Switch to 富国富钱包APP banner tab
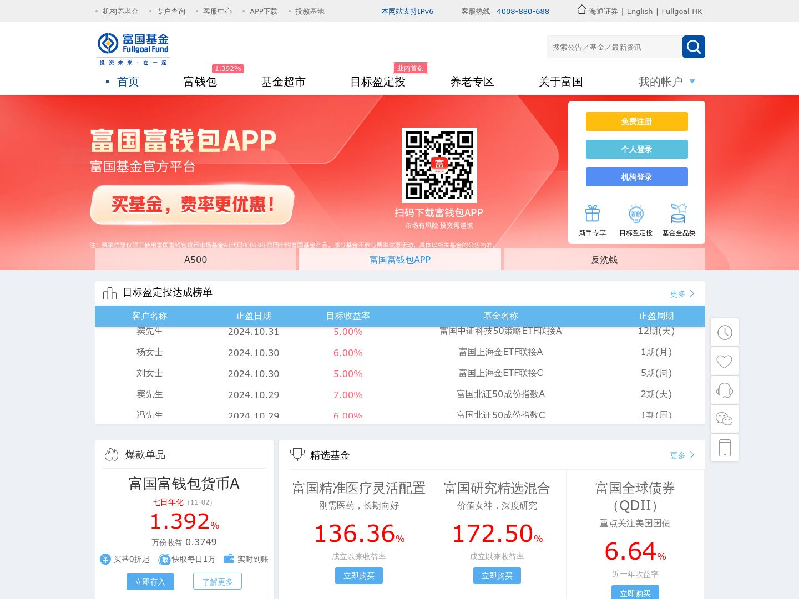 [x=400, y=260]
